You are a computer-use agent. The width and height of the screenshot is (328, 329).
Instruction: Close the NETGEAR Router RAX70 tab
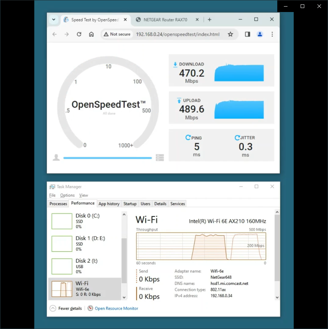tap(197, 20)
